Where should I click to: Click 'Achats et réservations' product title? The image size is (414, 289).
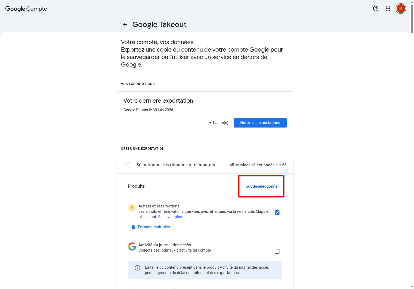pyautogui.click(x=159, y=206)
